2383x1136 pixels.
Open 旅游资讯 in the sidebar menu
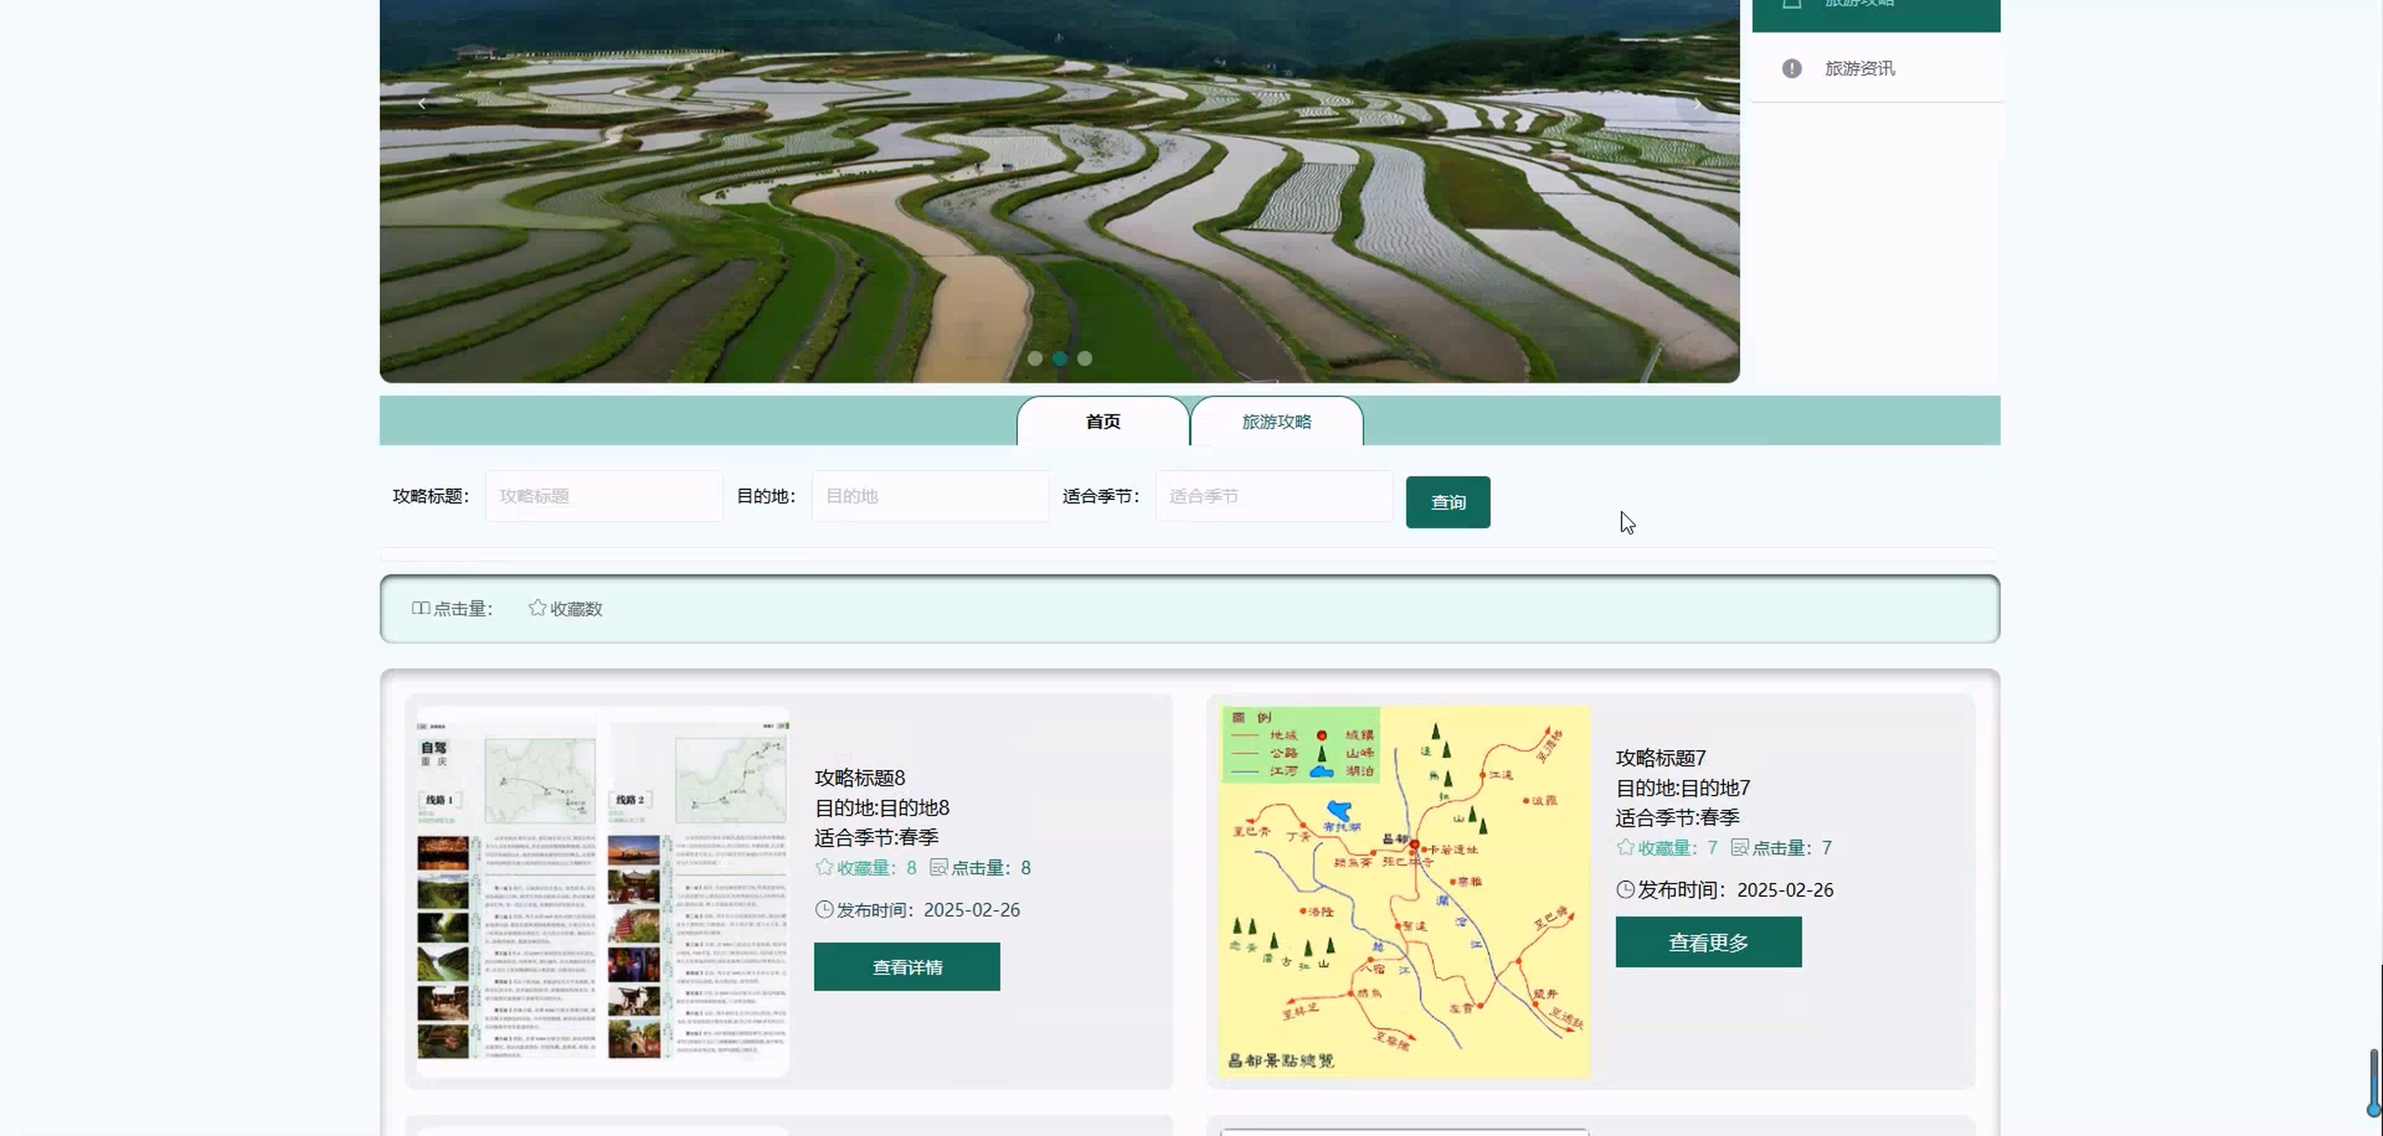click(1860, 68)
